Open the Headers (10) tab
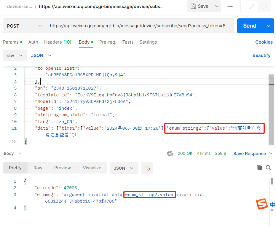276x226 pixels. point(58,42)
